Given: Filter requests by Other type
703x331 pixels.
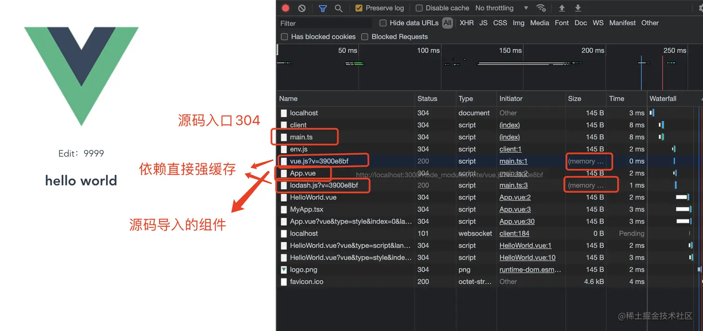Looking at the screenshot, I should pos(650,23).
